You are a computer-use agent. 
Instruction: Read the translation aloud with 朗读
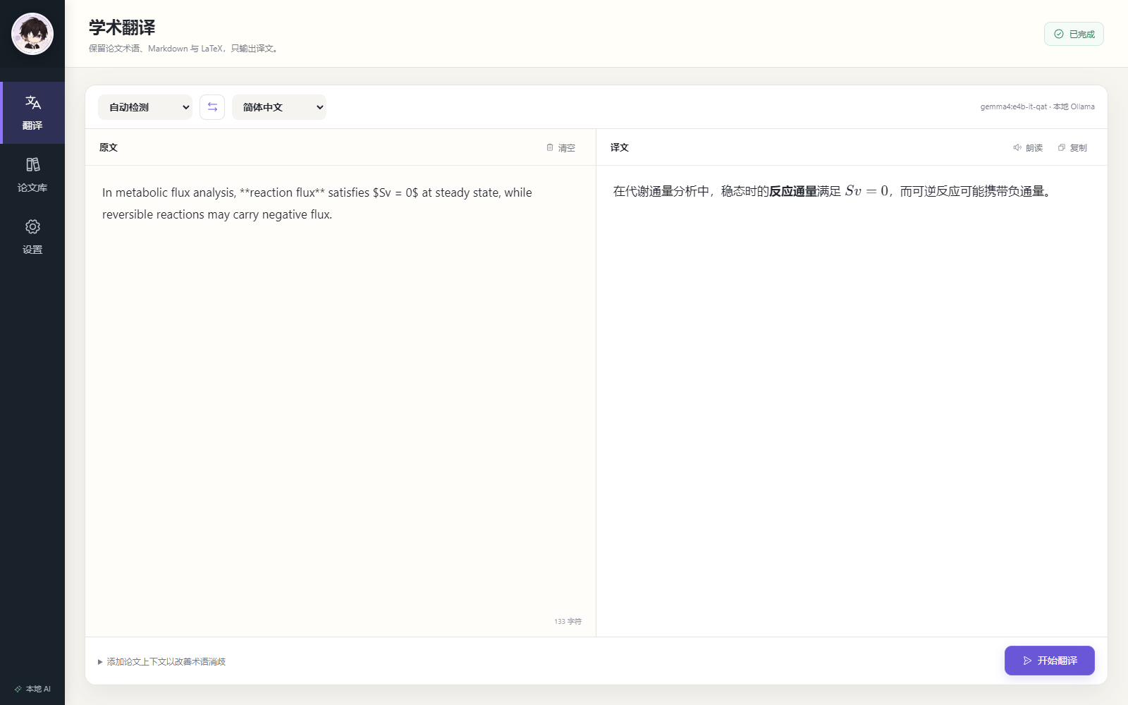pos(1028,147)
